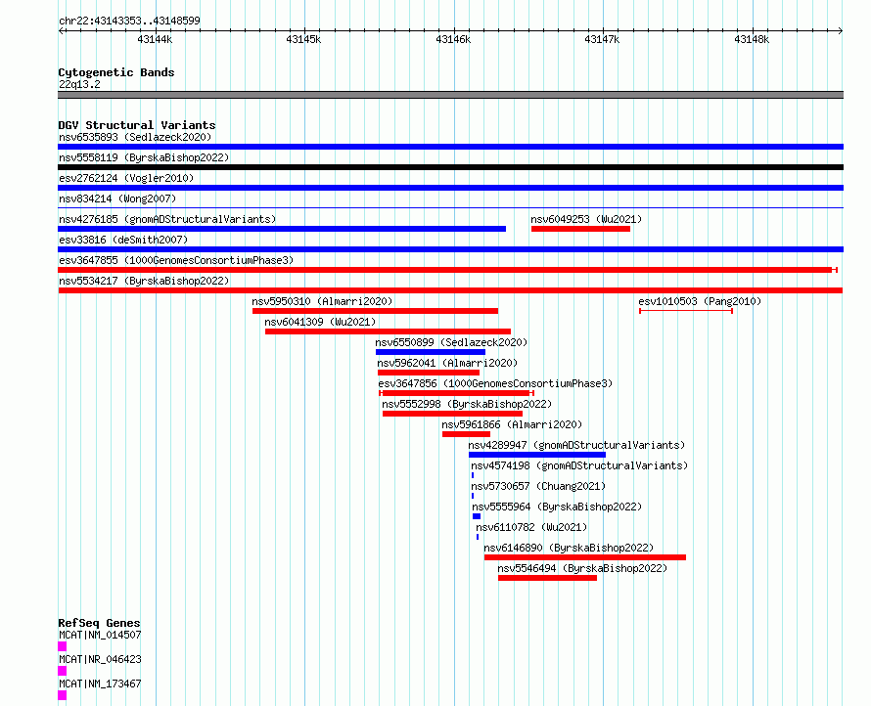Open the MCAT|NR_046423 gene label

(100, 659)
